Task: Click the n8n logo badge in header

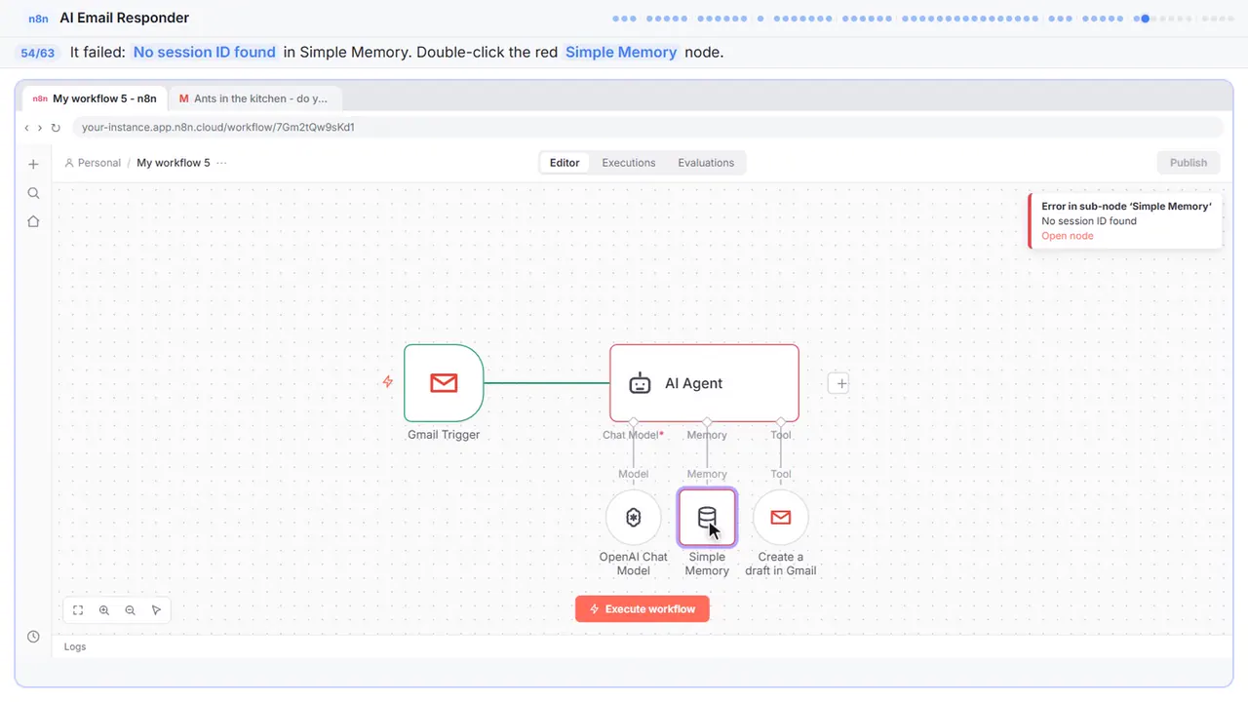Action: (x=38, y=19)
